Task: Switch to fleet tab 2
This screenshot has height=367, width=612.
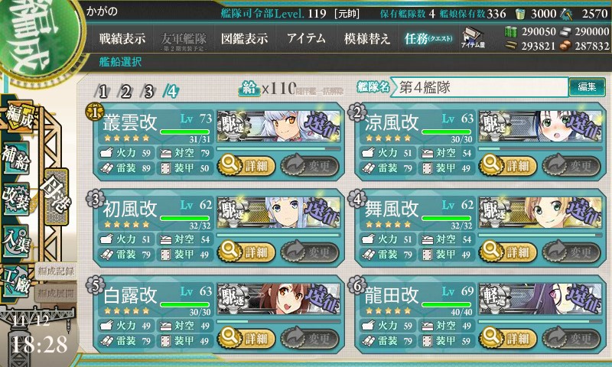Action: point(125,92)
